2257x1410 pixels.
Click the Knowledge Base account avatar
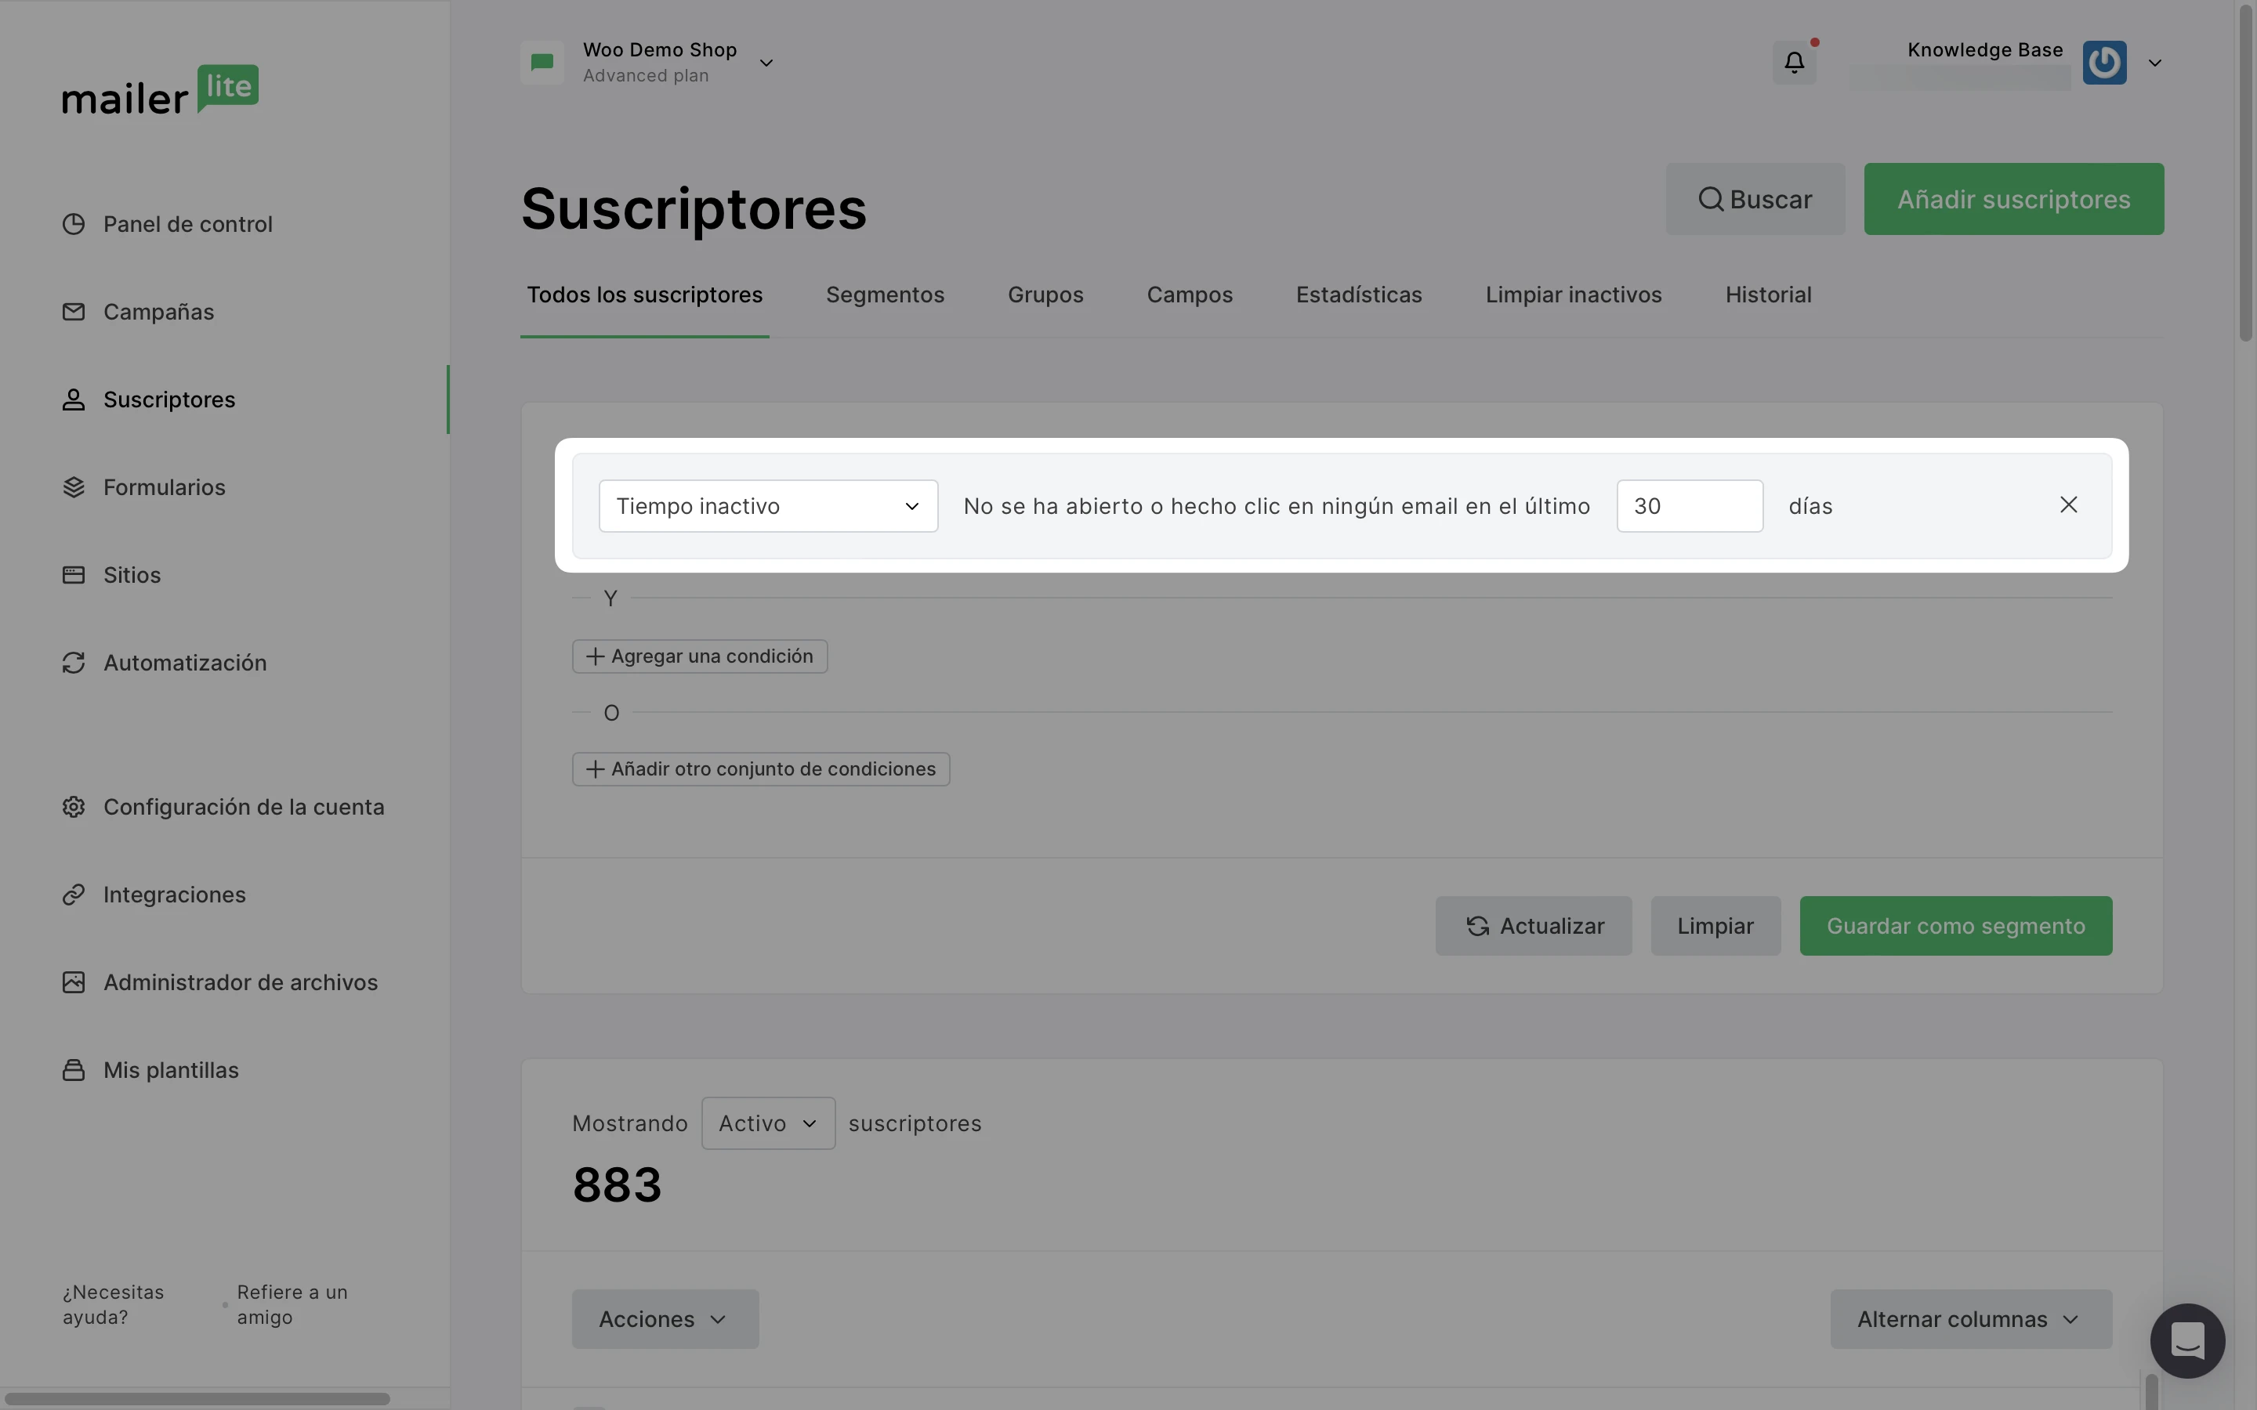tap(2104, 63)
